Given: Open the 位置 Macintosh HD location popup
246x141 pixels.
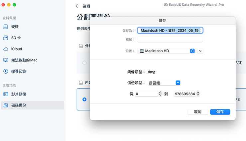Looking at the screenshot, I should [x=166, y=51].
